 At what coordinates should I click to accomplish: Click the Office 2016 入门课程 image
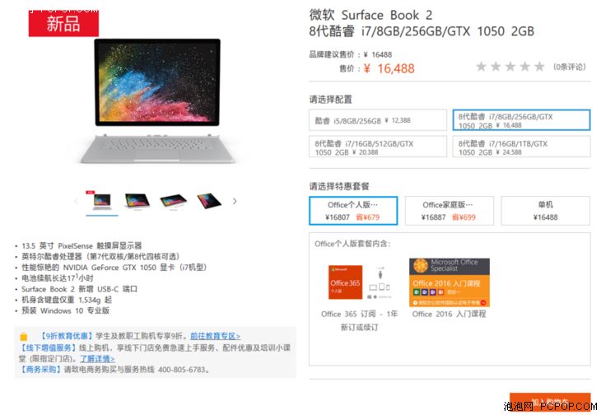pos(450,282)
